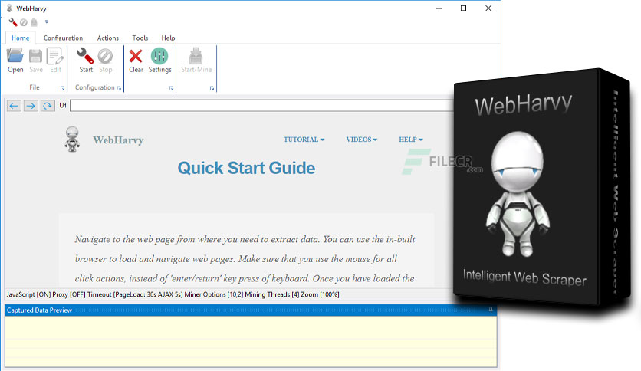641x371 pixels.
Task: Click the Captured Data Preview title bar
Action: [x=251, y=310]
